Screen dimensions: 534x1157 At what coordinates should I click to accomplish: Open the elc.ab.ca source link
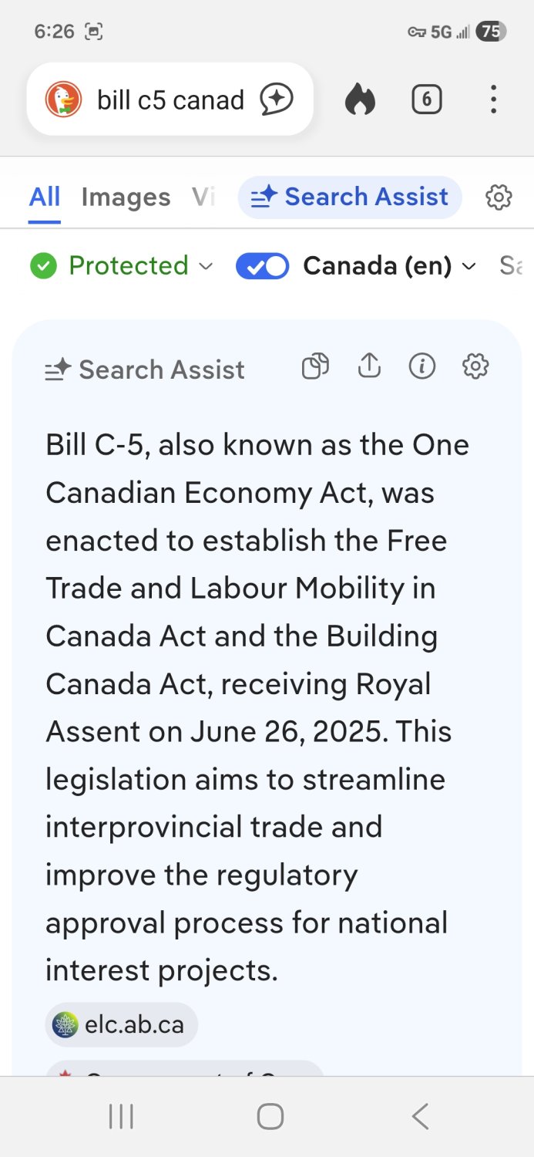pyautogui.click(x=121, y=1024)
